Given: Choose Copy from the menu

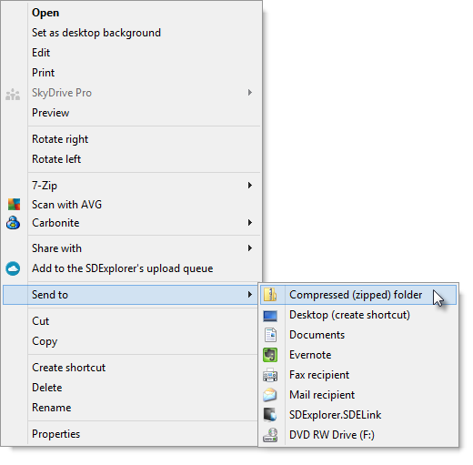Looking at the screenshot, I should click(131, 341).
